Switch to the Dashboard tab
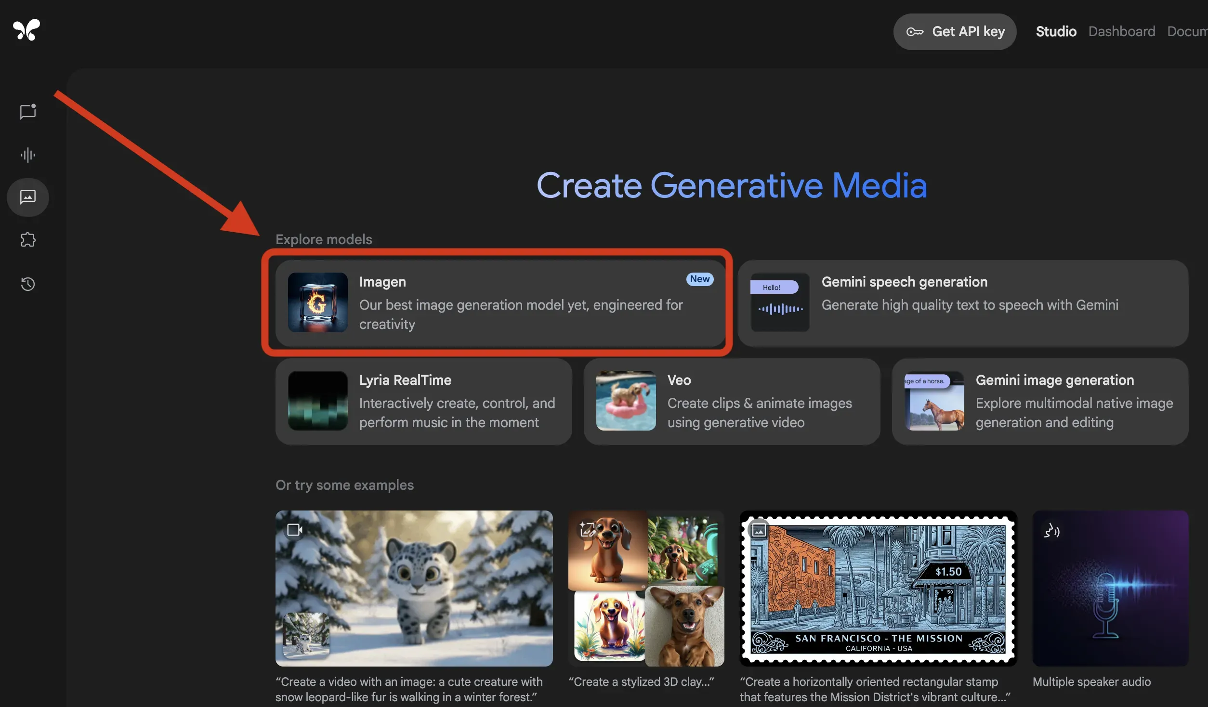The height and width of the screenshot is (707, 1208). click(1121, 31)
